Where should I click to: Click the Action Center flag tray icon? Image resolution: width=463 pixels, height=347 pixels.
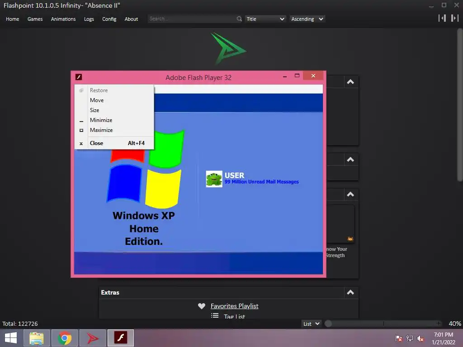[x=399, y=338]
